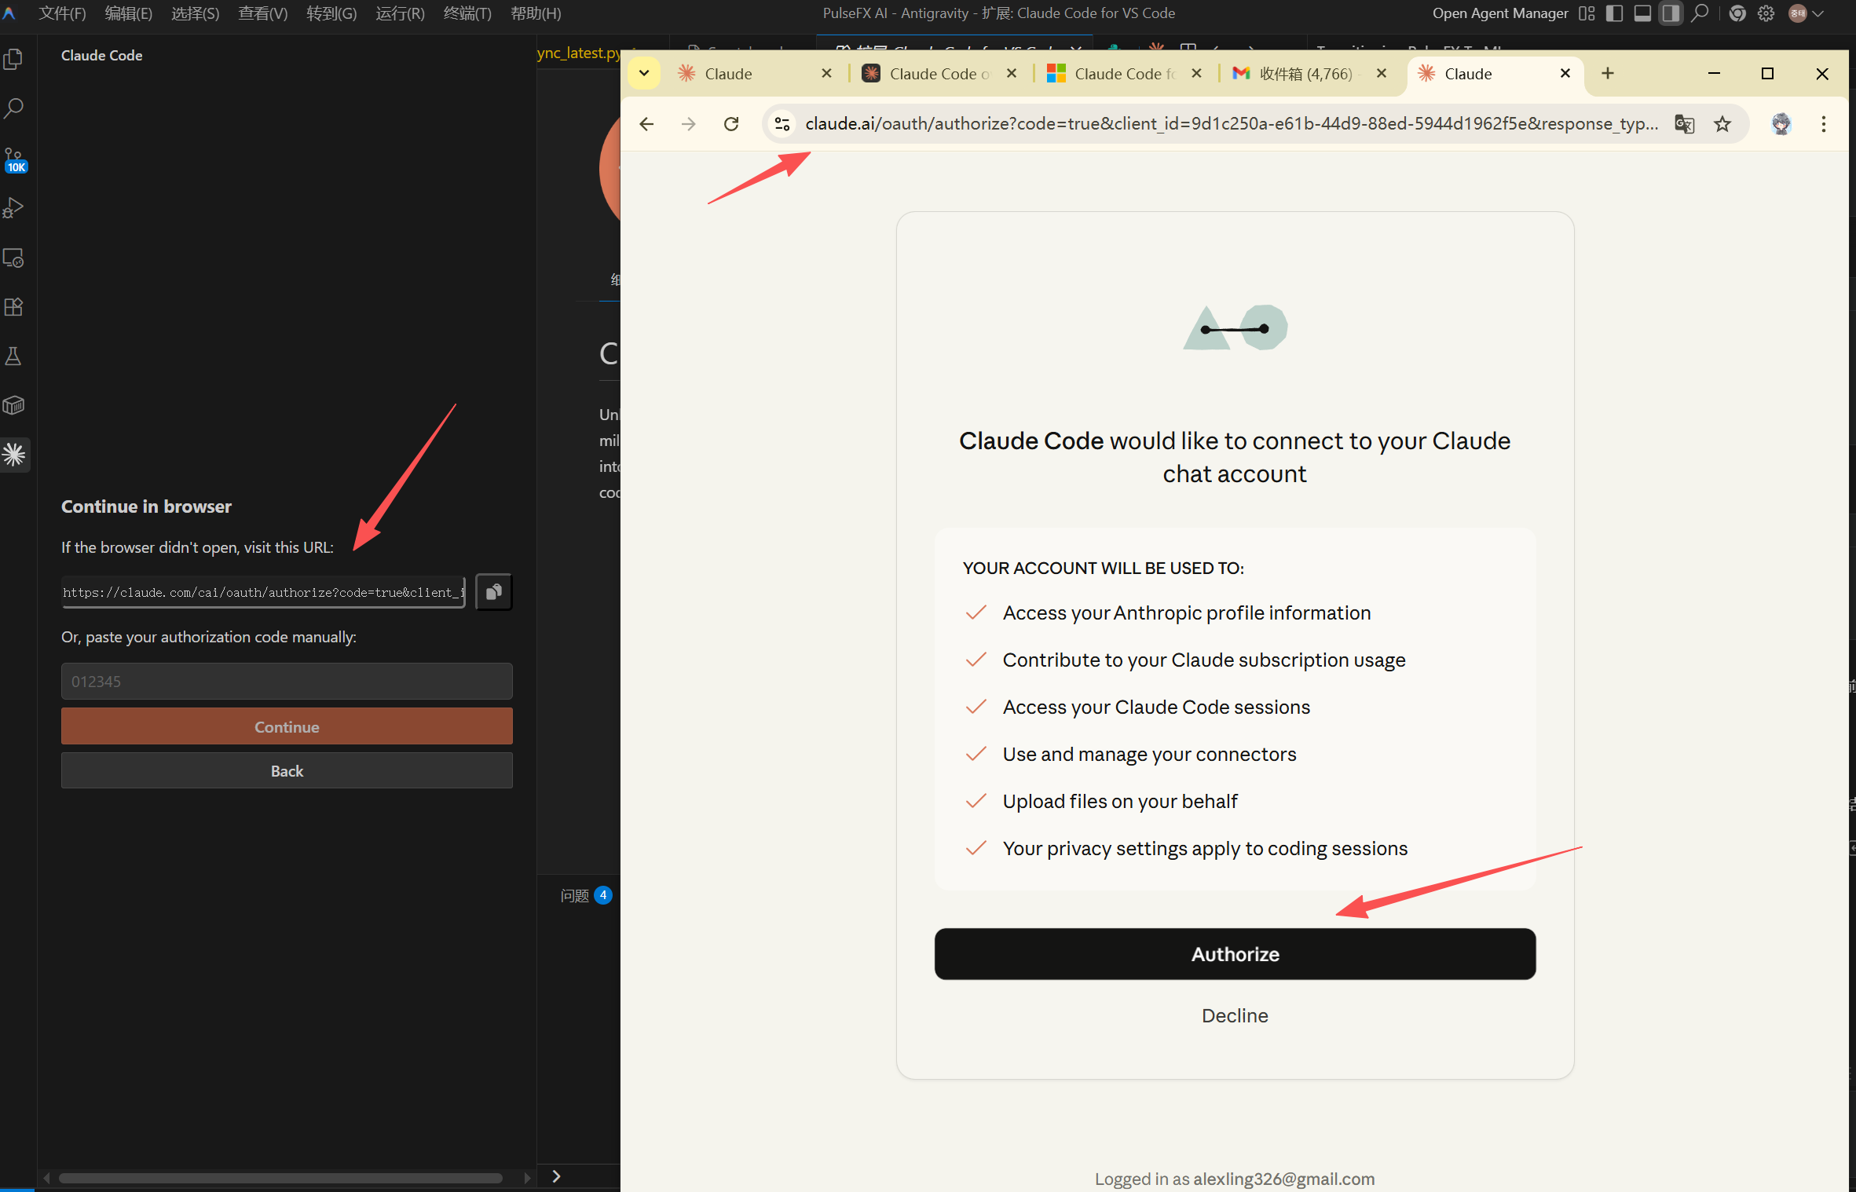The image size is (1856, 1192).
Task: Expand the account avatar dropdown chevron
Action: point(1818,13)
